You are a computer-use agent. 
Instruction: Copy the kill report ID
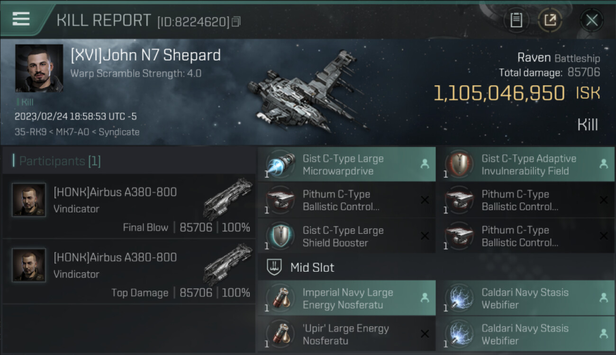coord(236,21)
